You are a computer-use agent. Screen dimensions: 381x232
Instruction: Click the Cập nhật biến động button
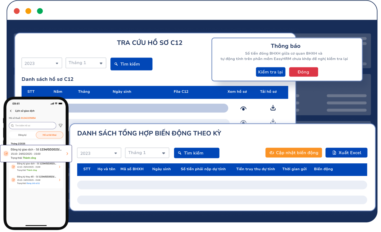pos(293,153)
